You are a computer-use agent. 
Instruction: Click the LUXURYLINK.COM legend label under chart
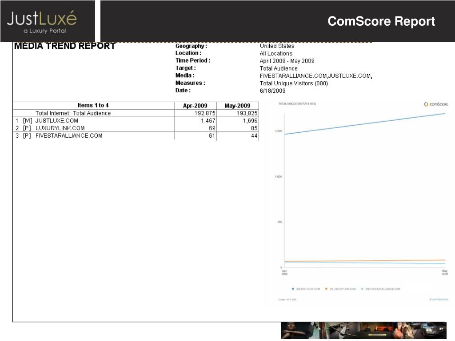pyautogui.click(x=343, y=289)
